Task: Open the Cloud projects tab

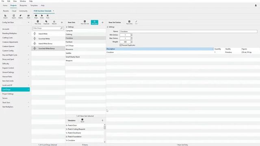Action: 14,11
